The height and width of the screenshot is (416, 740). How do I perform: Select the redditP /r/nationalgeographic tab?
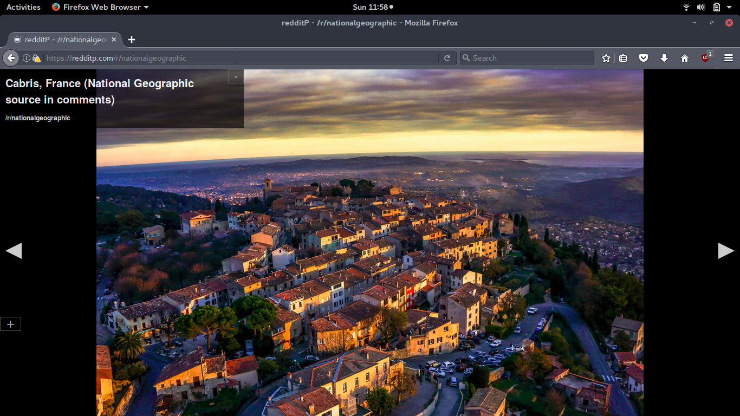point(66,40)
